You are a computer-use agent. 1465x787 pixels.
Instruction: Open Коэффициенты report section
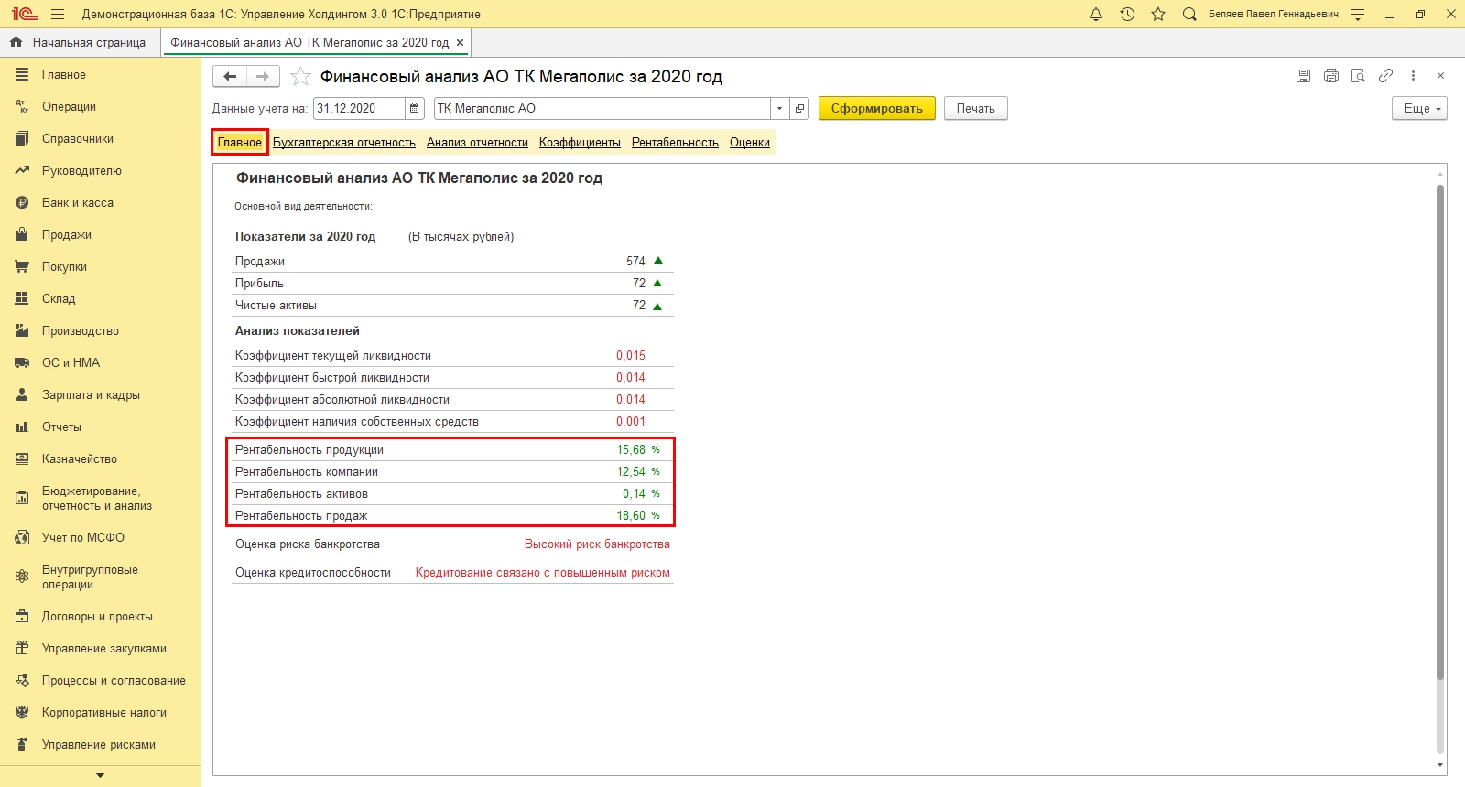(580, 143)
